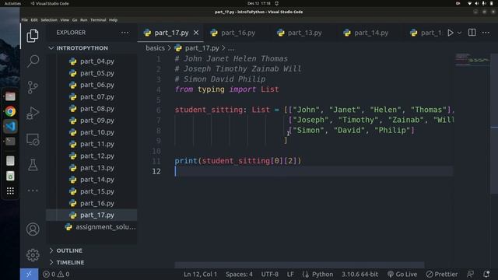Open the clock Dec 12 in top bar
Image resolution: width=498 pixels, height=280 pixels.
point(259,3)
